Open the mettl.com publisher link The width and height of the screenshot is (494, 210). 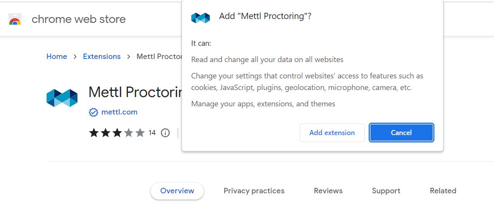click(120, 112)
